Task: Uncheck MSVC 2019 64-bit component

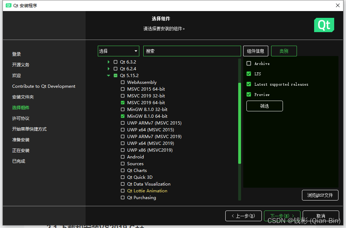Action: [123, 103]
